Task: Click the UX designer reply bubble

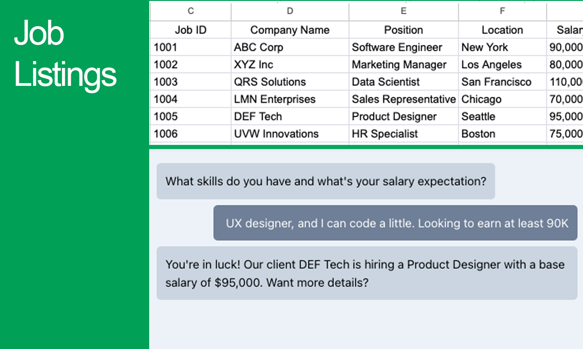Action: pyautogui.click(x=395, y=223)
